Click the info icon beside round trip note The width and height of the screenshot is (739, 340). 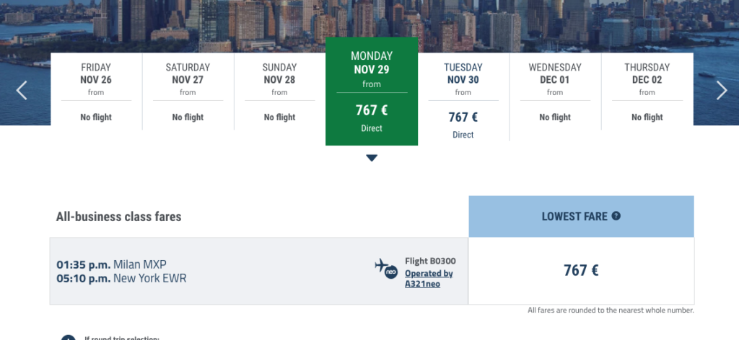pyautogui.click(x=69, y=338)
